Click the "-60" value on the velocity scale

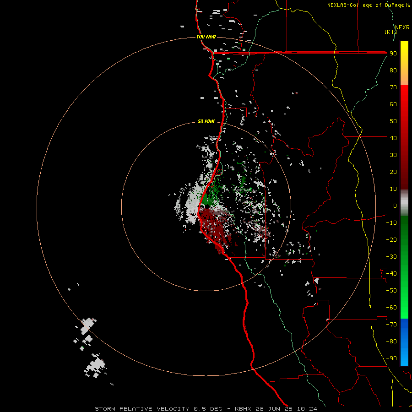pyautogui.click(x=391, y=308)
